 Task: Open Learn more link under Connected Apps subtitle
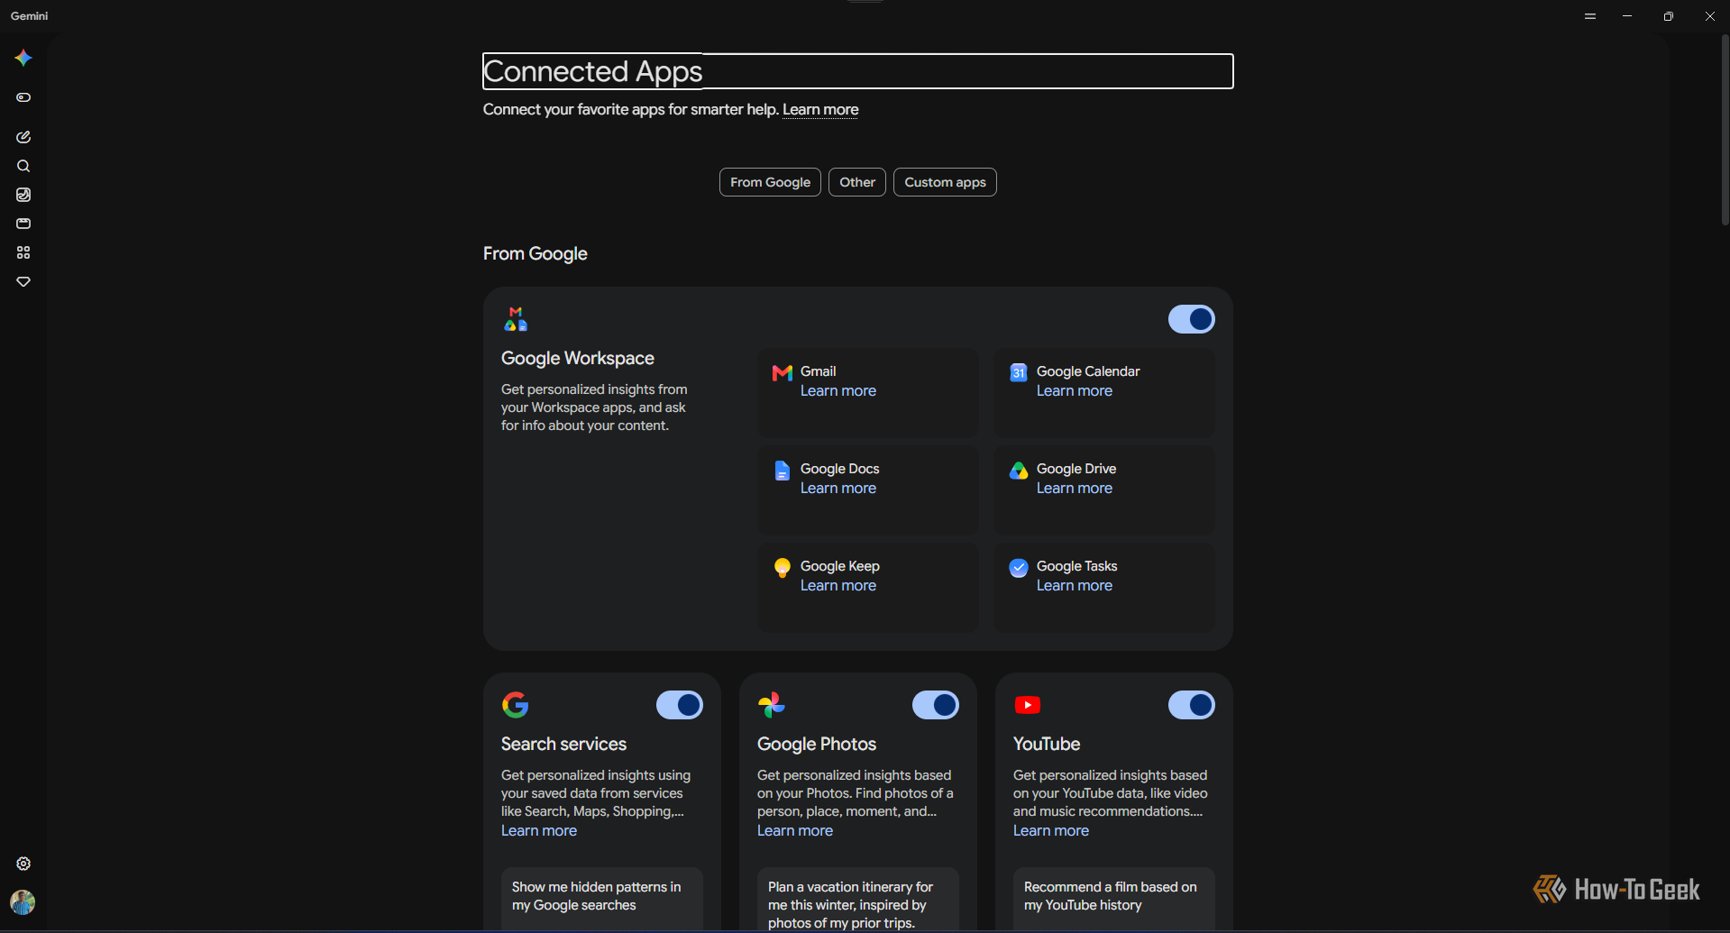click(x=820, y=110)
